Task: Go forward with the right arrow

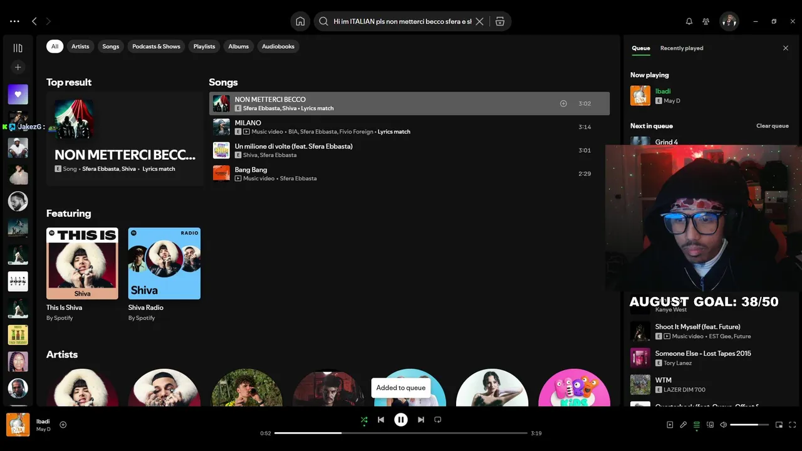Action: [x=48, y=21]
